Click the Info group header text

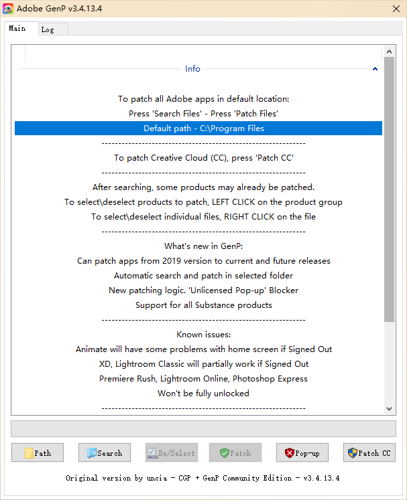pos(192,69)
